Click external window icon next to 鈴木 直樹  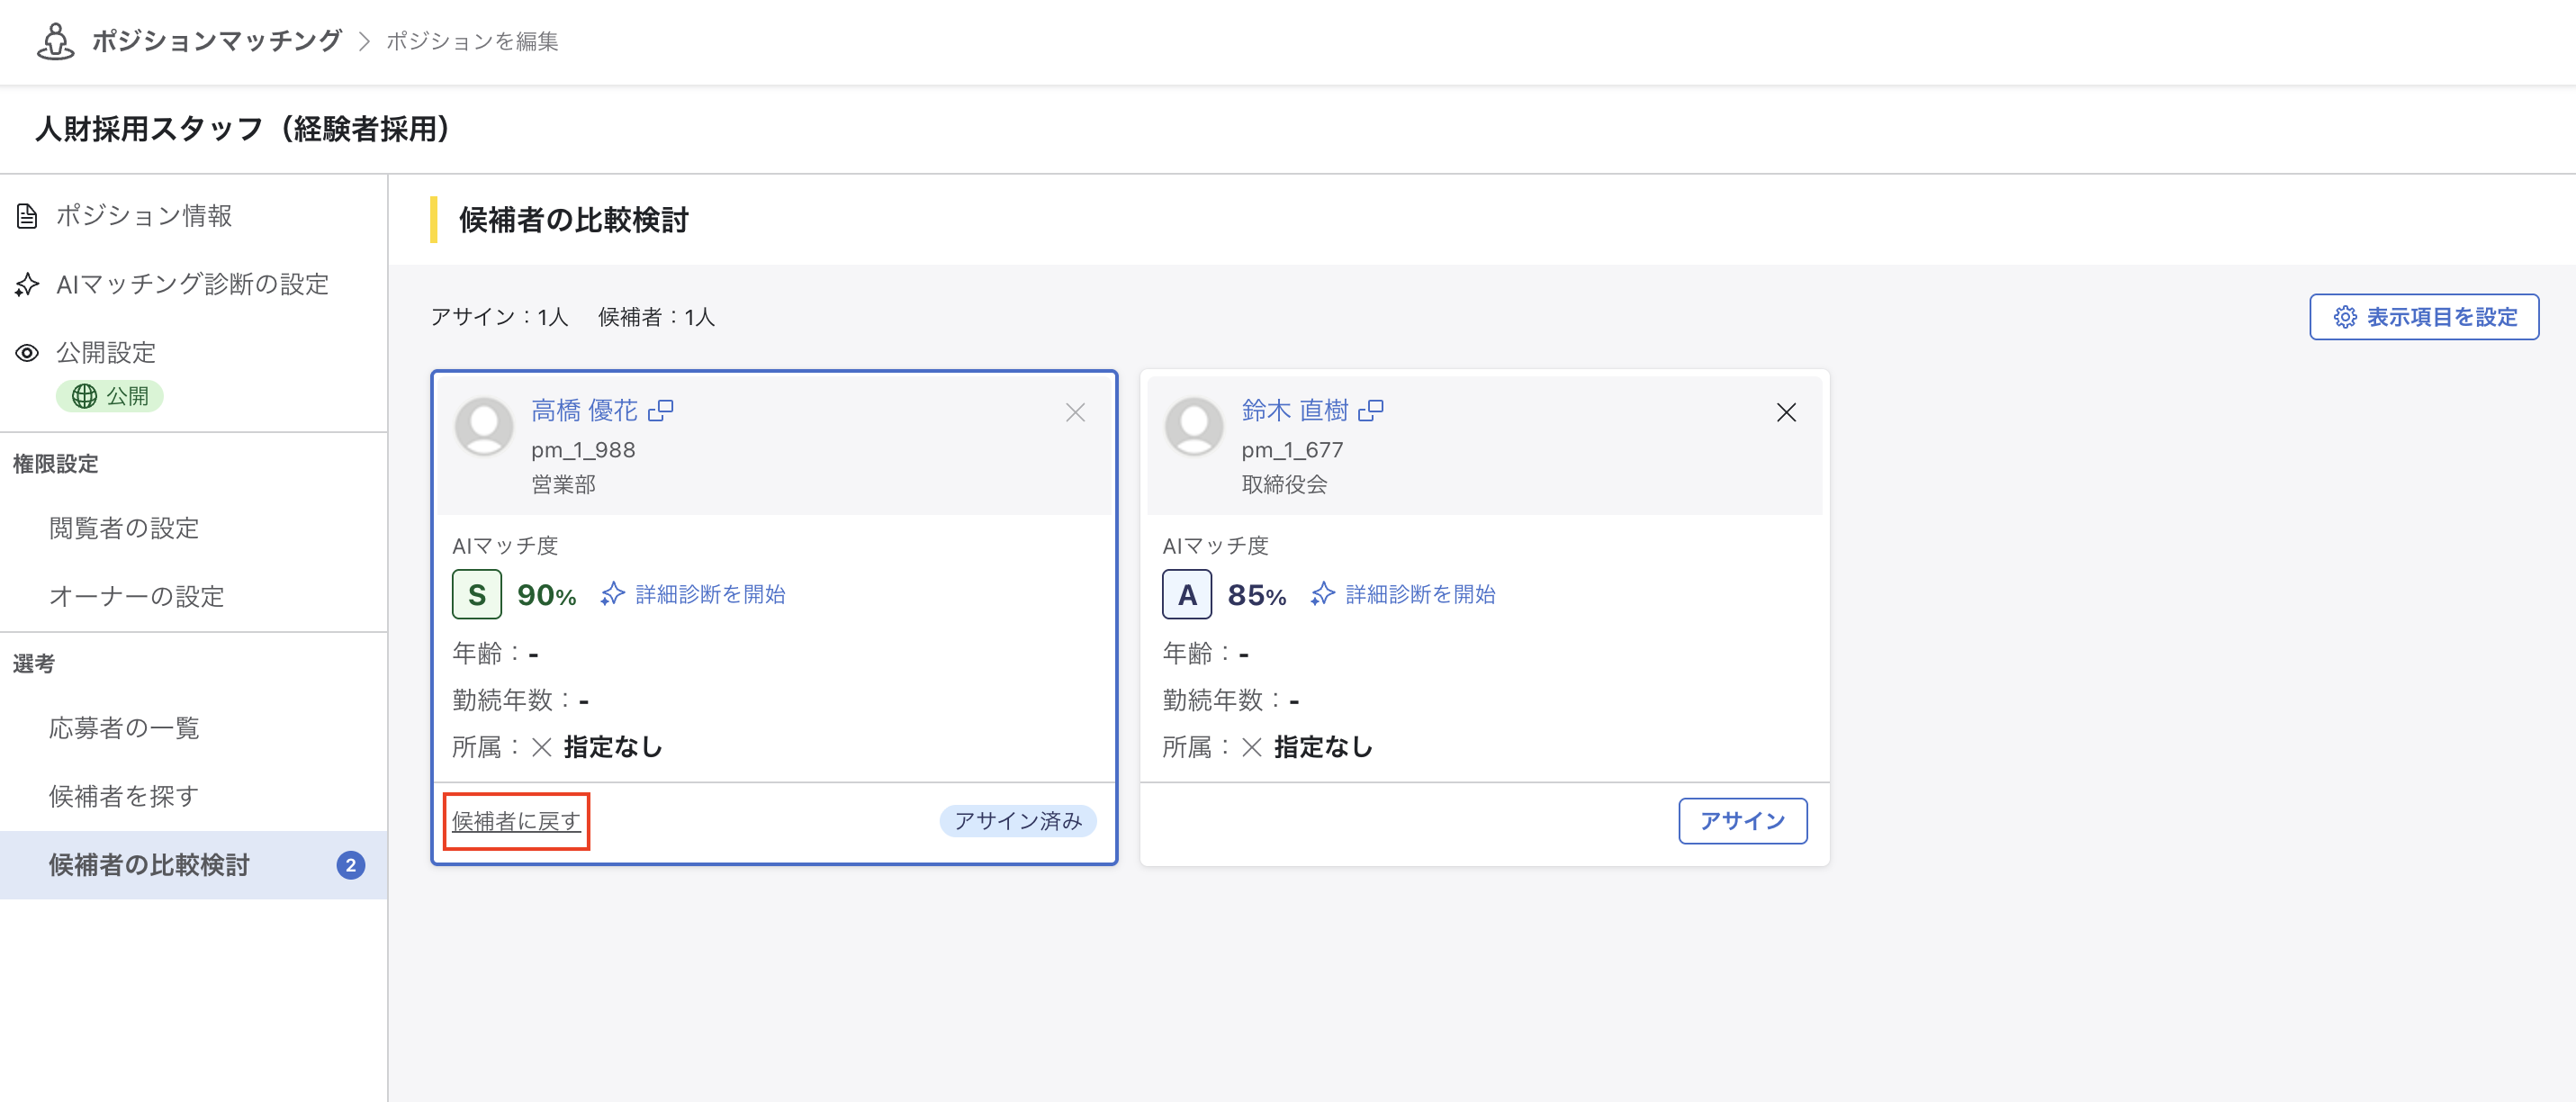tap(1371, 411)
